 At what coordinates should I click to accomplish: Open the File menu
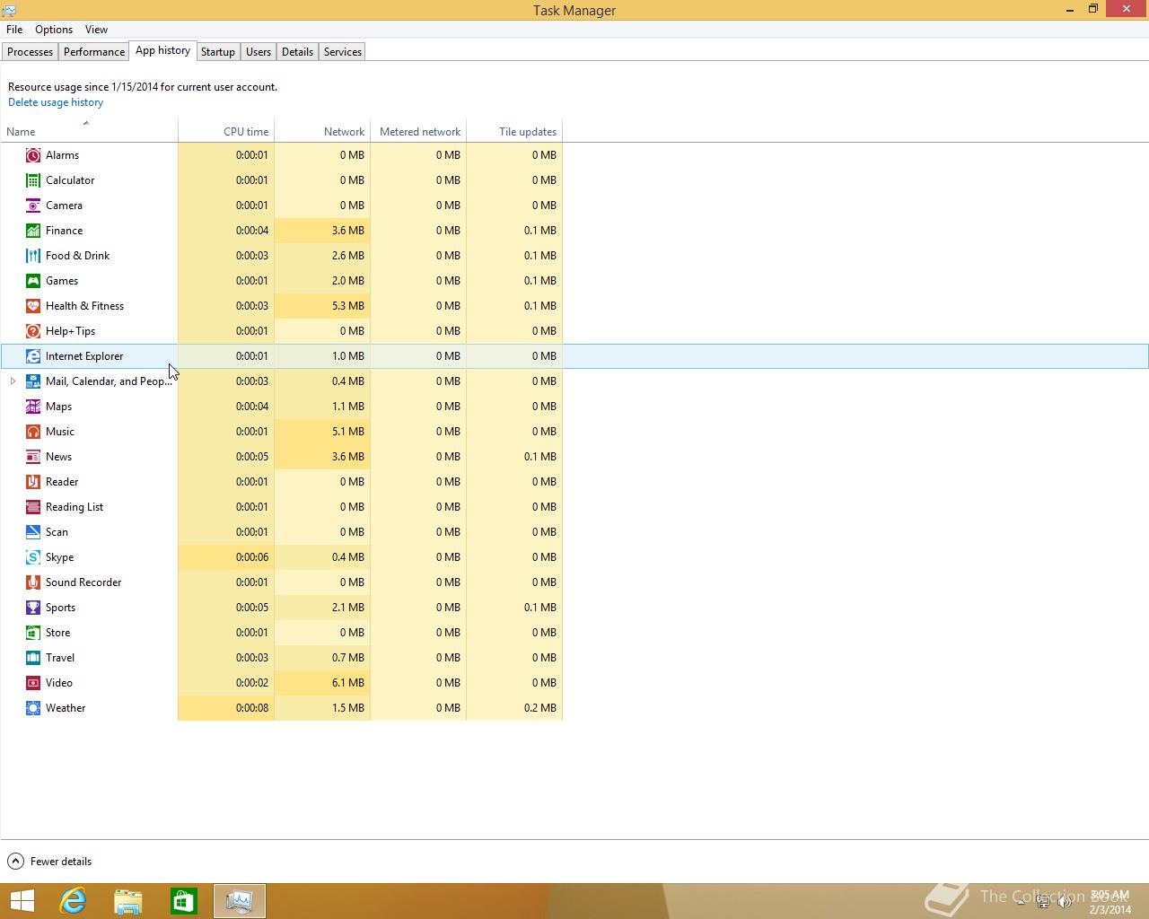pos(14,30)
